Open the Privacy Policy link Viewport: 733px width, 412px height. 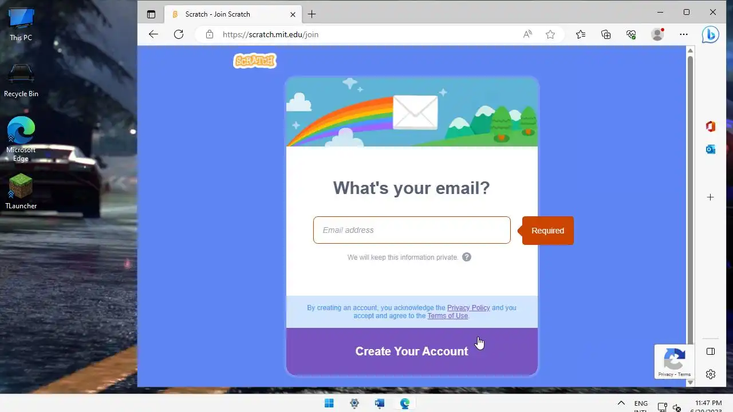pyautogui.click(x=468, y=308)
